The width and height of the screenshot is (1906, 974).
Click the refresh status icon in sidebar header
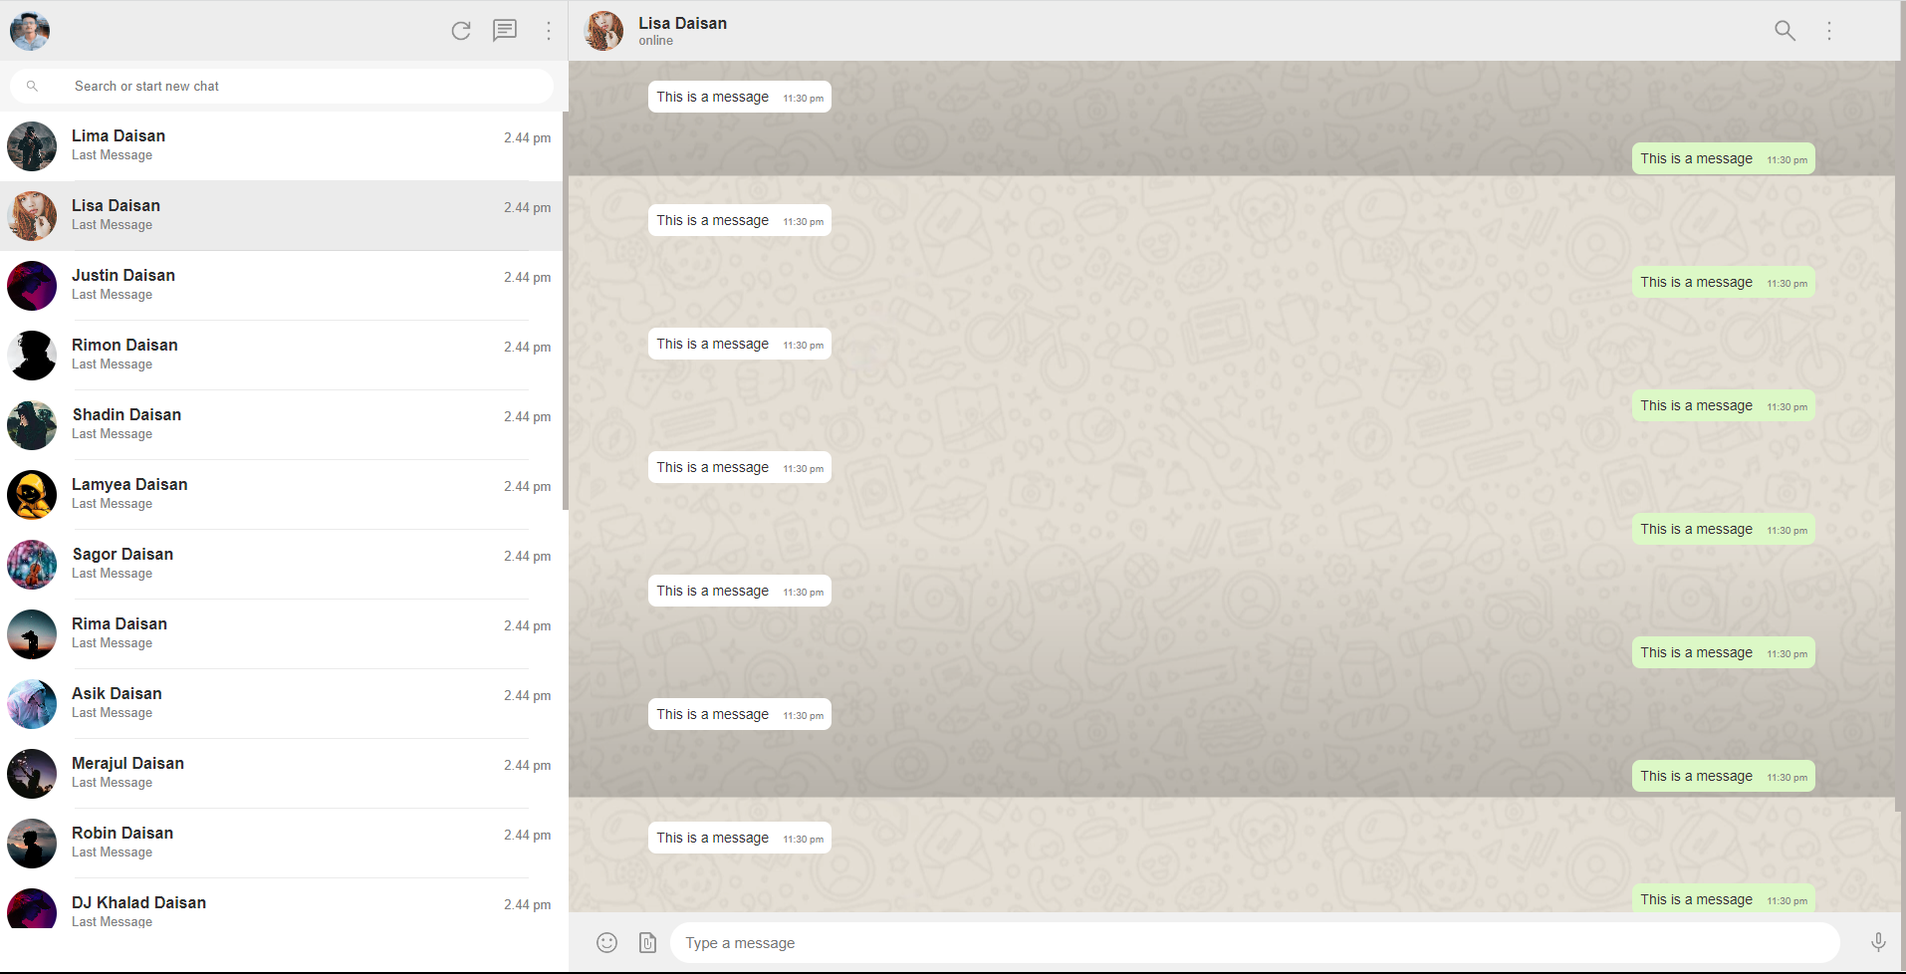[460, 31]
